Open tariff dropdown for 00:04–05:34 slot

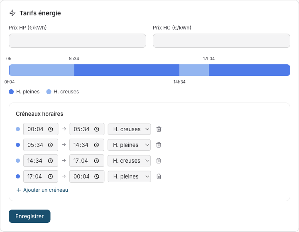[x=129, y=129]
